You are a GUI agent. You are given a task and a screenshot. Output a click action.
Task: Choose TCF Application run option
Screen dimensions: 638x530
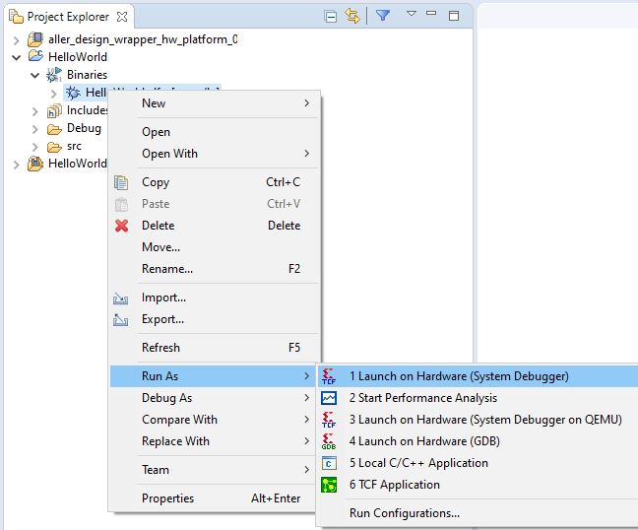click(x=394, y=485)
